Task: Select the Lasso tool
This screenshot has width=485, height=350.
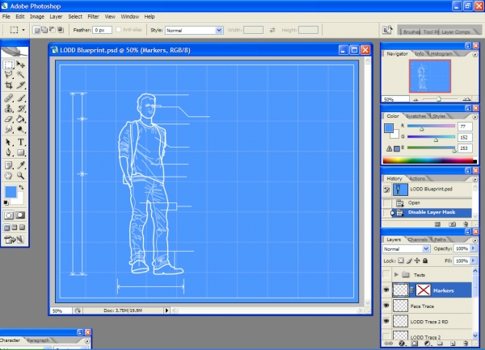Action: 9,74
